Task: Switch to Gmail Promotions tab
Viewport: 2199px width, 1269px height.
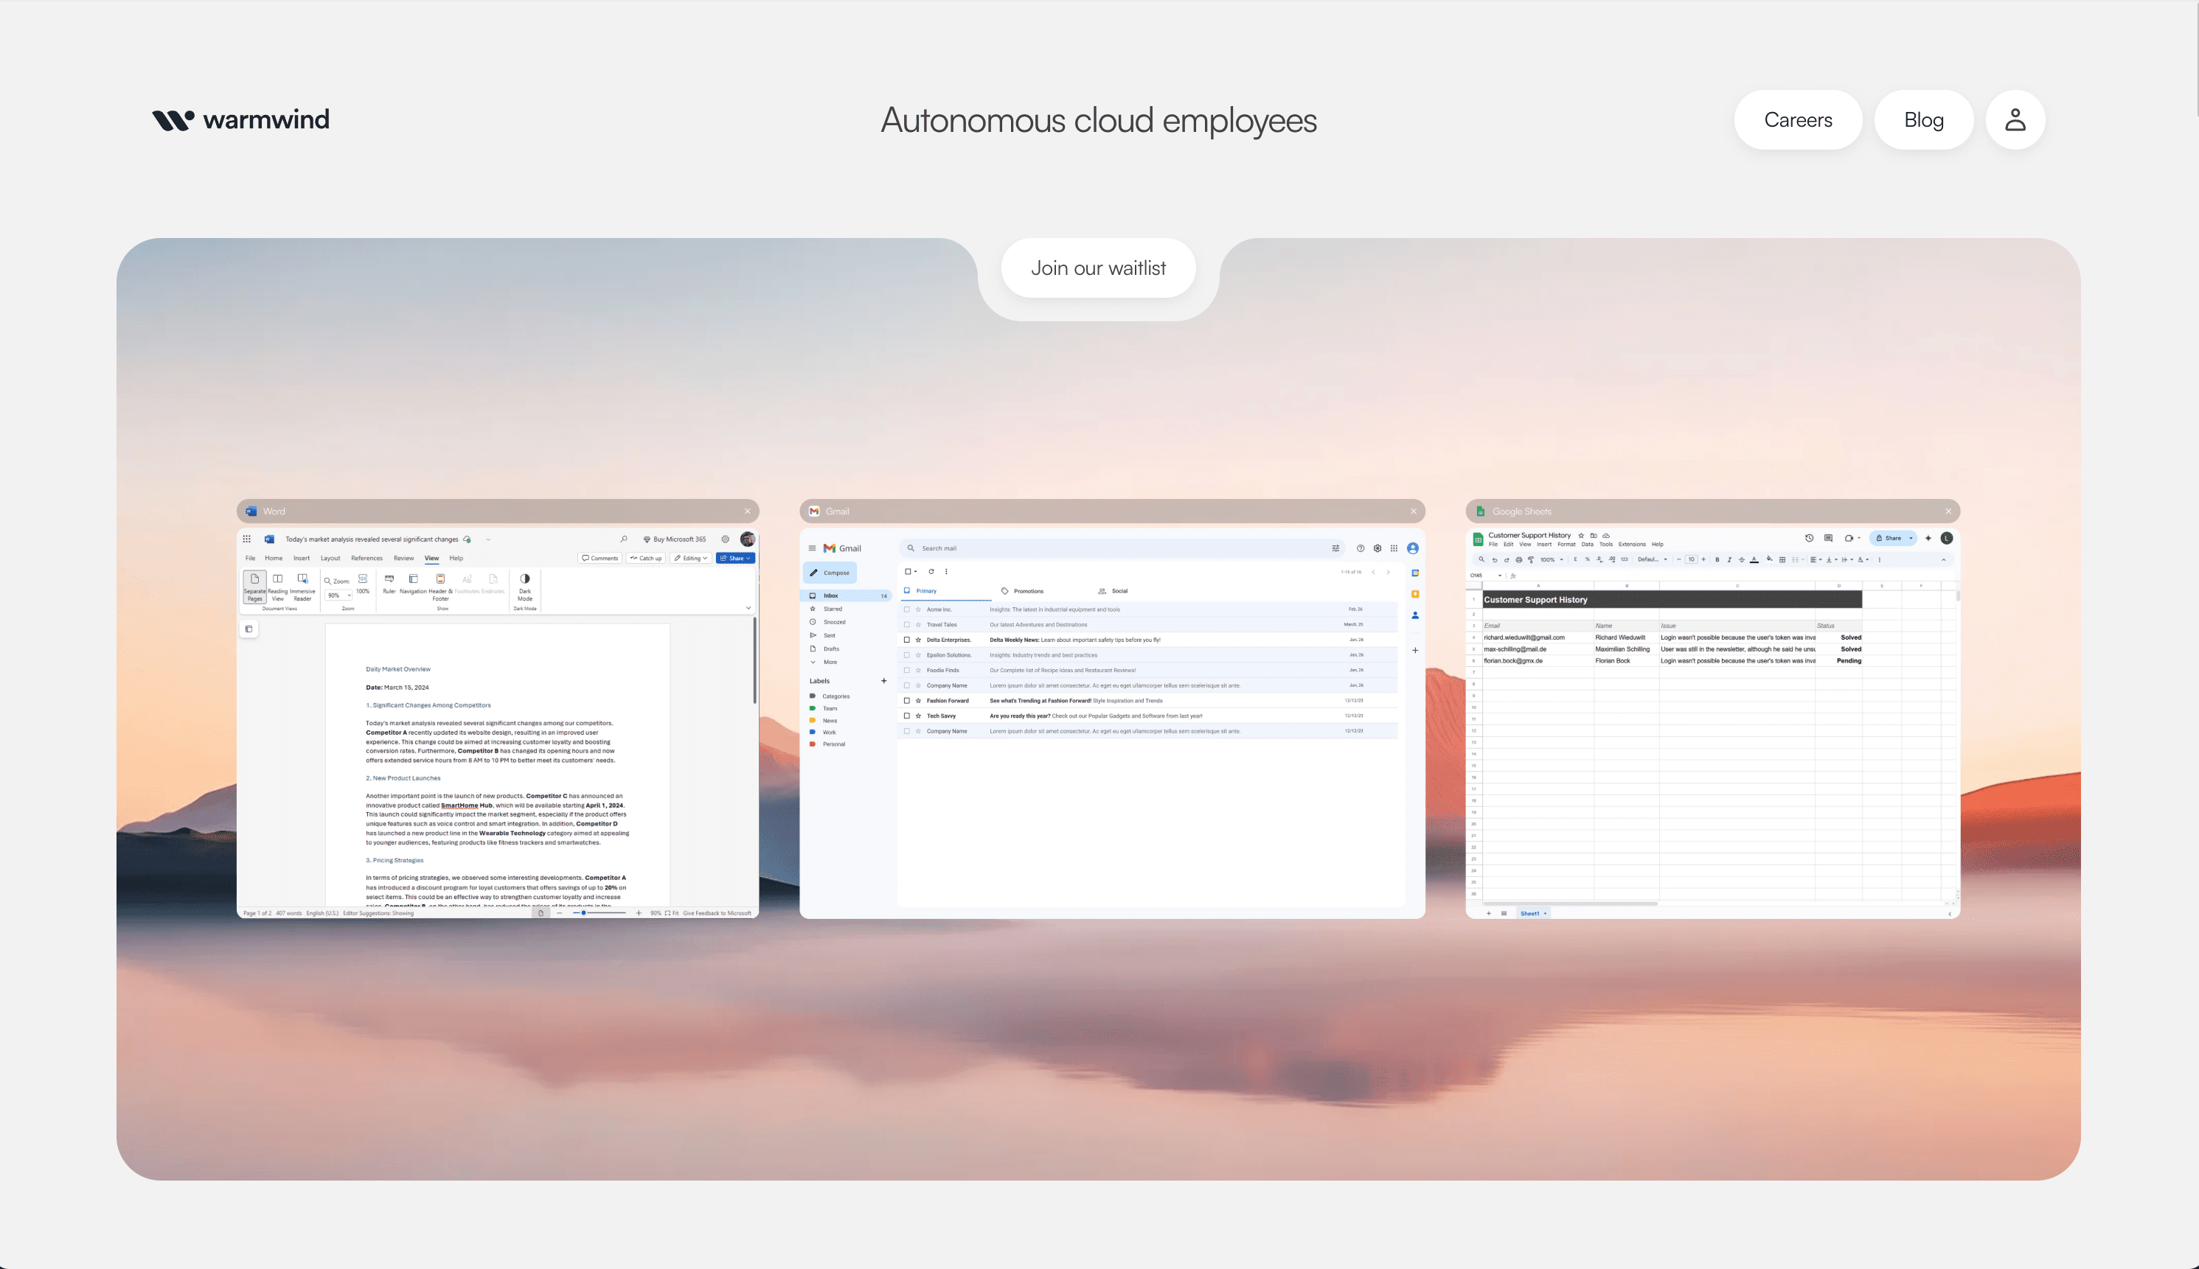Action: 1027,591
